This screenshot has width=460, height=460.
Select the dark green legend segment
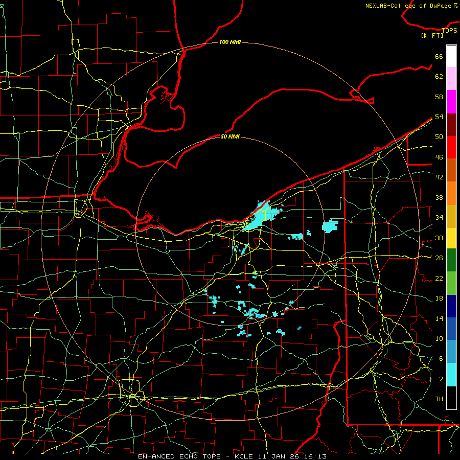pos(451,260)
